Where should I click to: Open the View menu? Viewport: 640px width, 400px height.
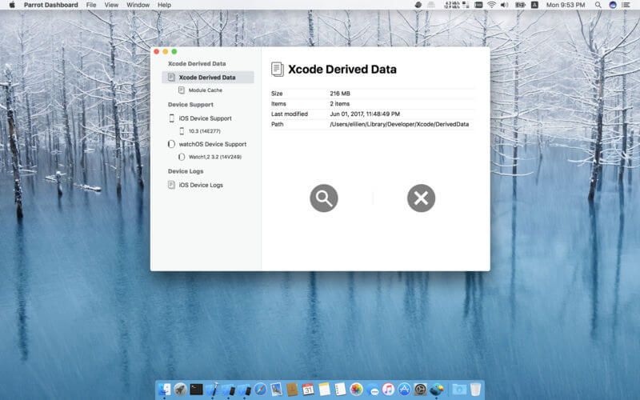(x=111, y=5)
